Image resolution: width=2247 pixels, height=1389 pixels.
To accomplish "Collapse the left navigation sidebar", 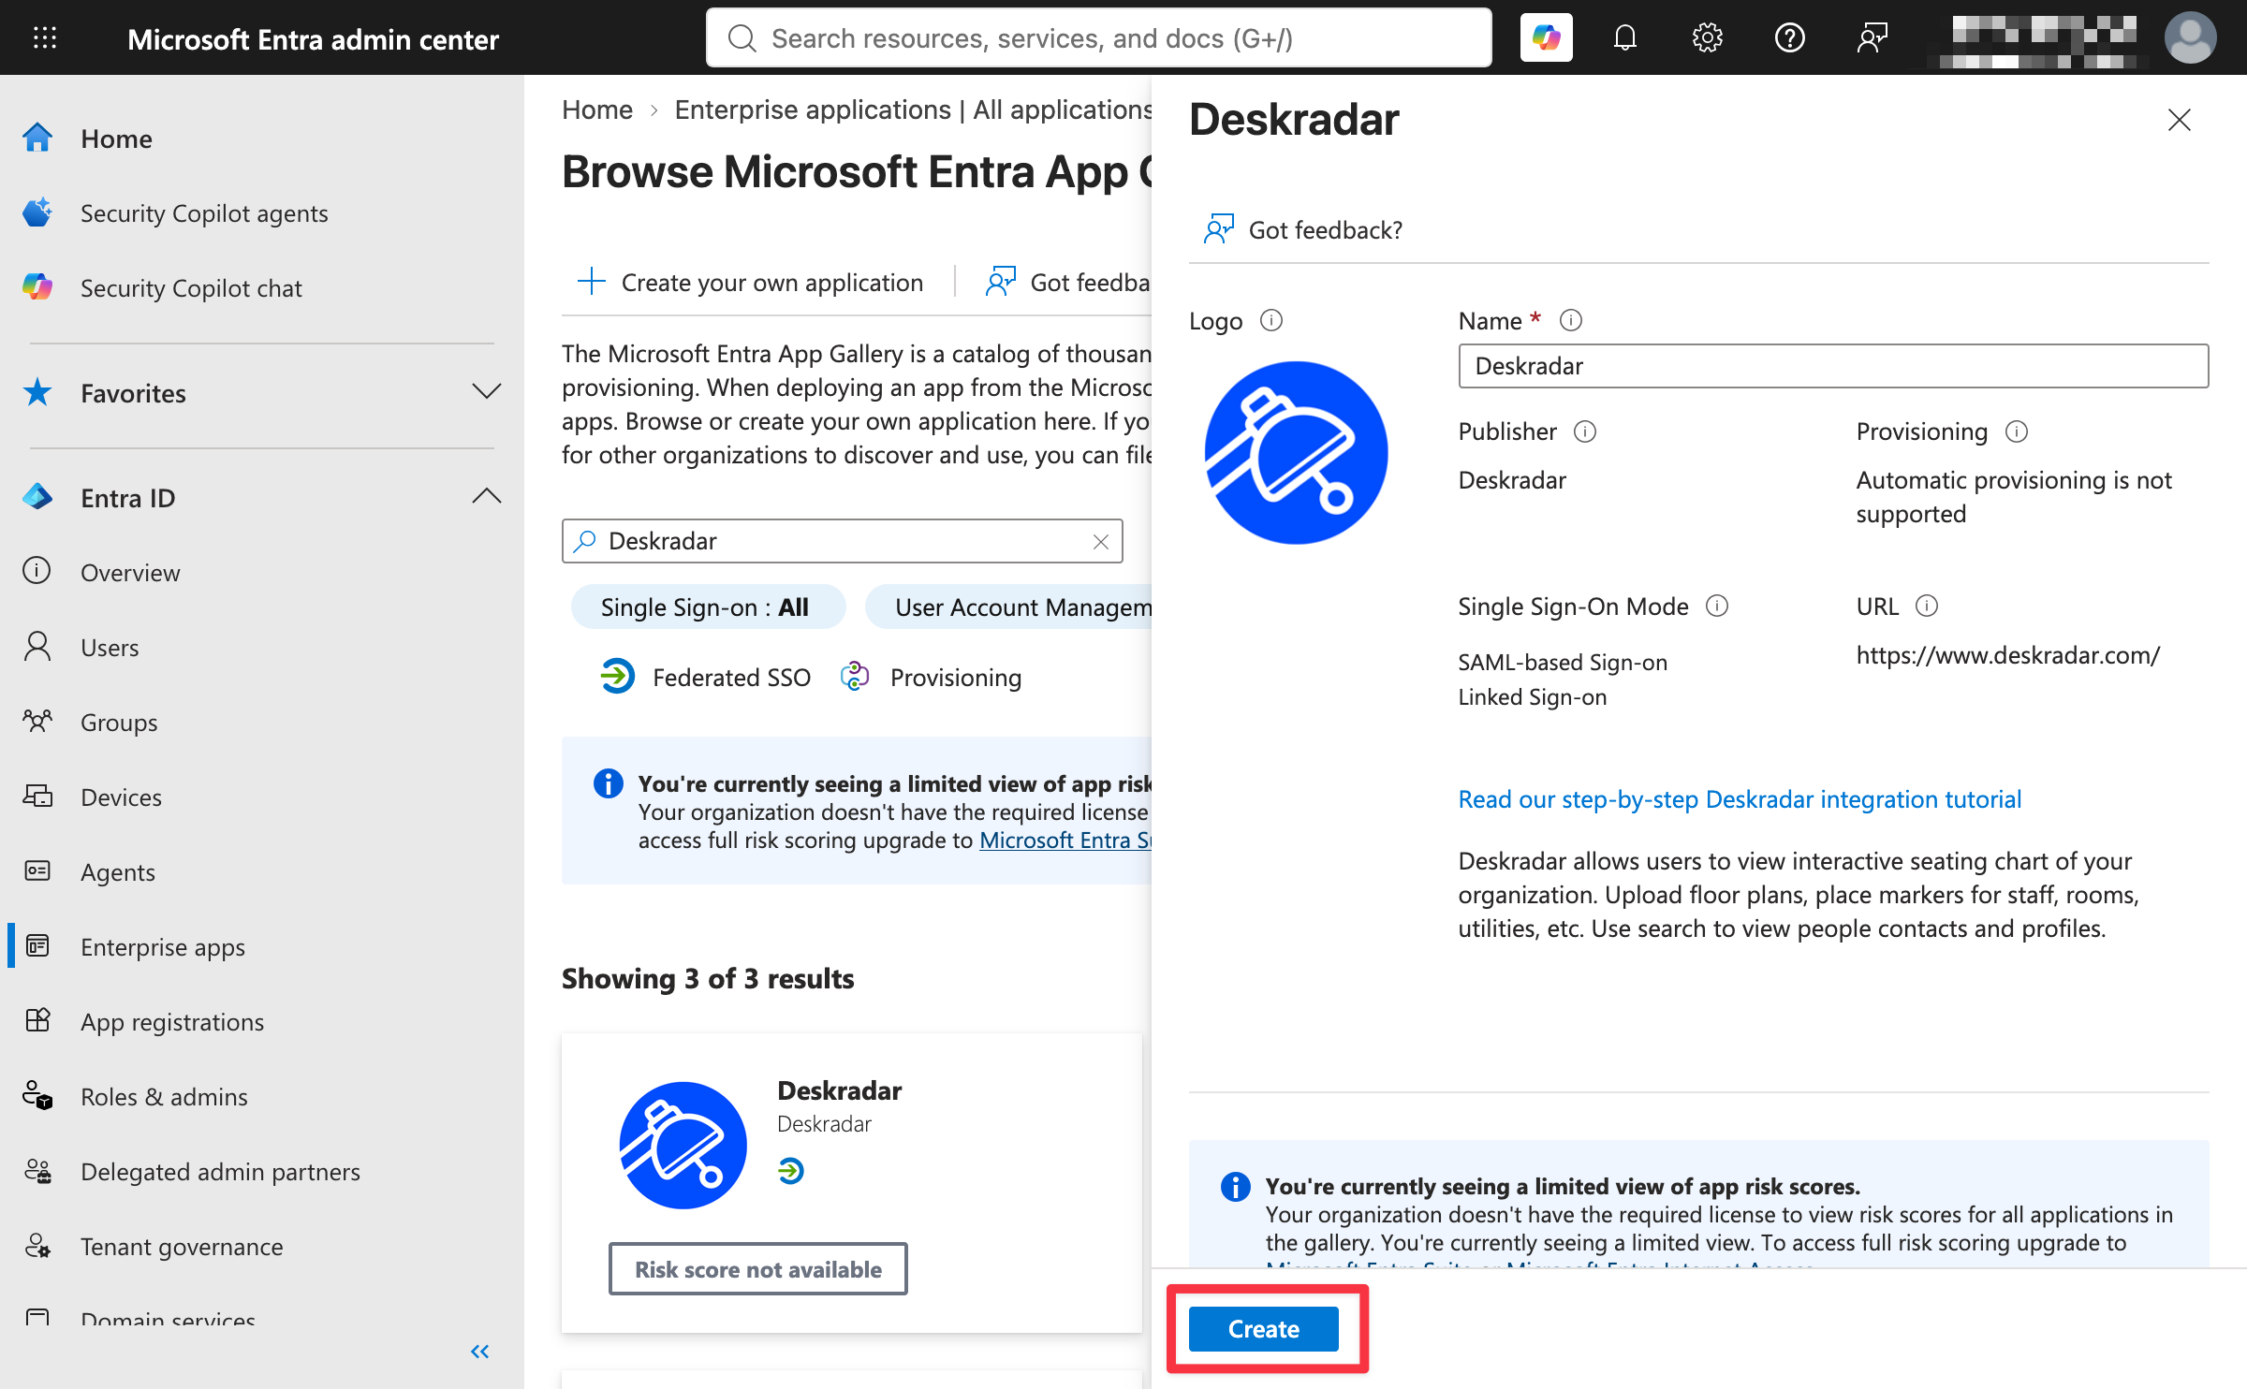I will 479,1352.
